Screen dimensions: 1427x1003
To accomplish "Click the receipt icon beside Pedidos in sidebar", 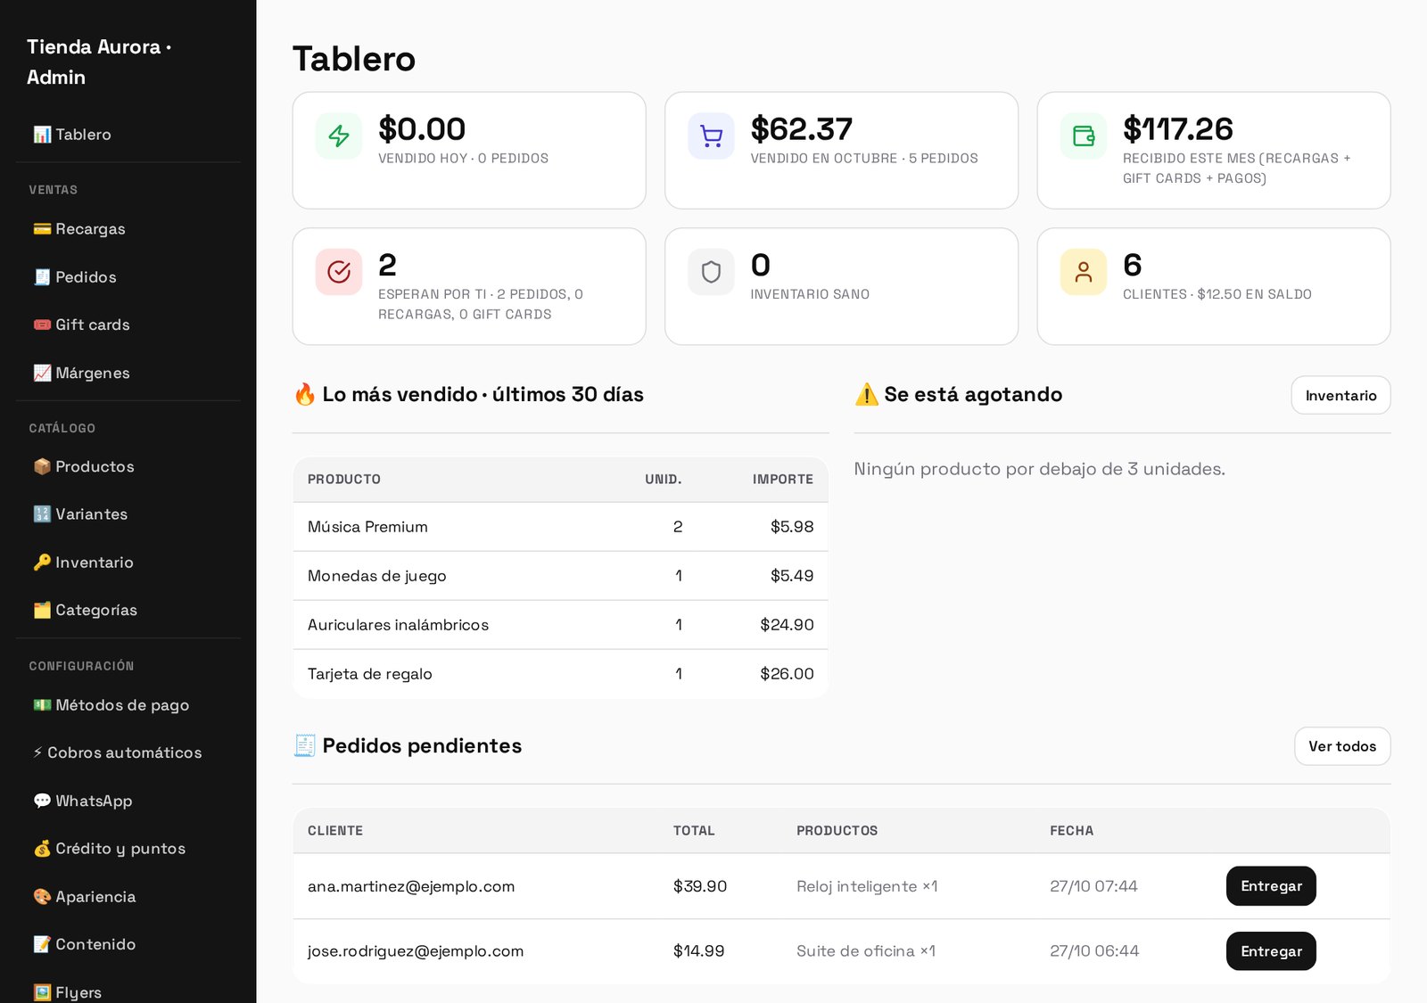I will pyautogui.click(x=42, y=277).
